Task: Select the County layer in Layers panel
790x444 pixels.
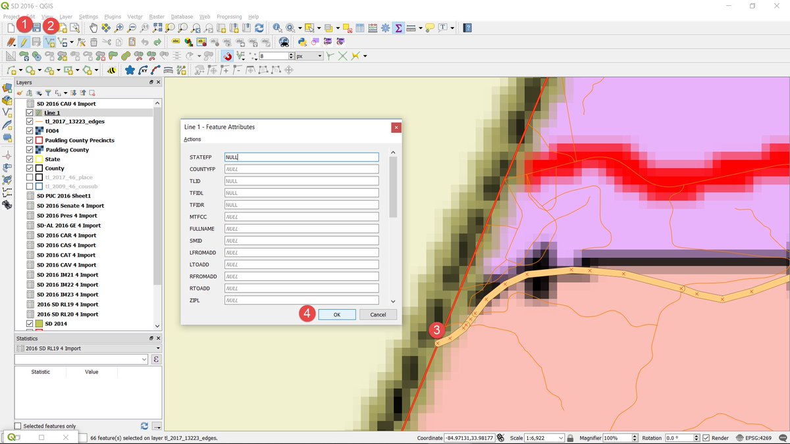Action: 55,168
